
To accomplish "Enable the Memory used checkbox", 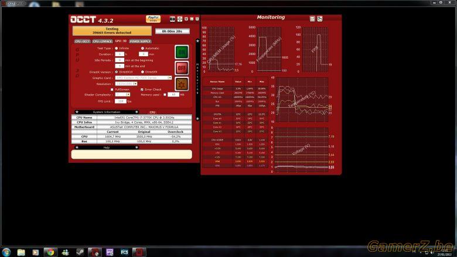I will click(x=165, y=95).
